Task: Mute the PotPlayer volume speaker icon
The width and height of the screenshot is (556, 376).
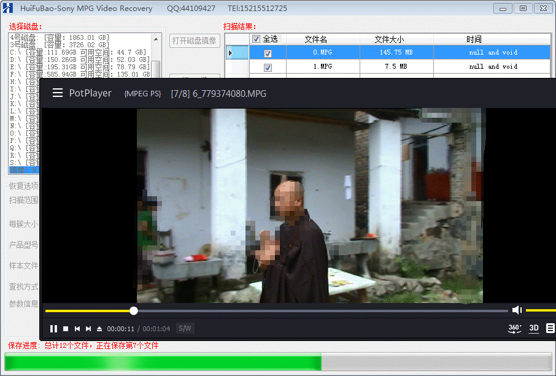Action: point(517,310)
